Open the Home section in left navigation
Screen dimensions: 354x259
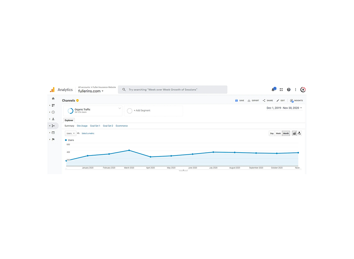[53, 99]
